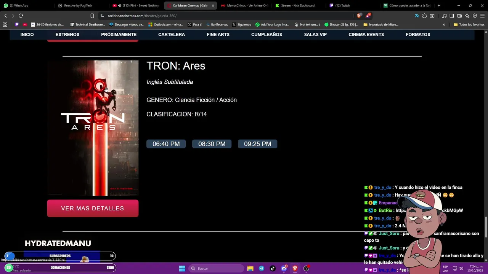
Task: Open File Explorer from taskbar
Action: point(250,268)
